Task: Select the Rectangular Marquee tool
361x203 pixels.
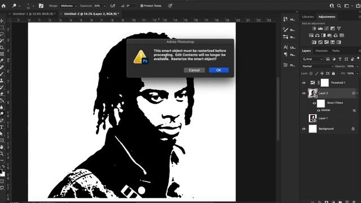Action: pyautogui.click(x=2, y=28)
